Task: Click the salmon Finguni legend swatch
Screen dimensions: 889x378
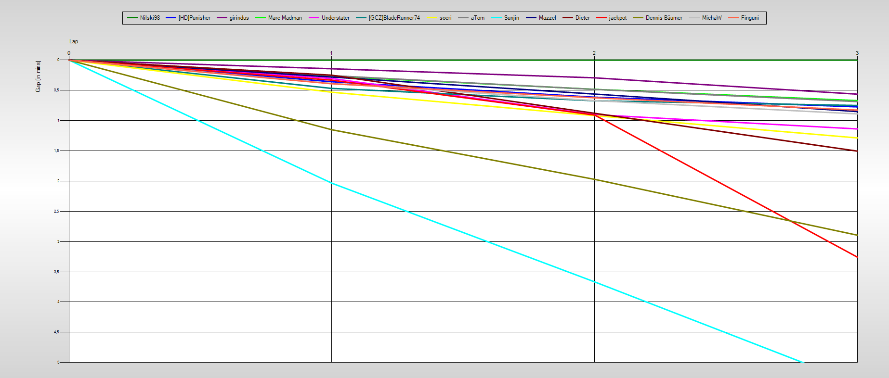Action: pyautogui.click(x=733, y=18)
